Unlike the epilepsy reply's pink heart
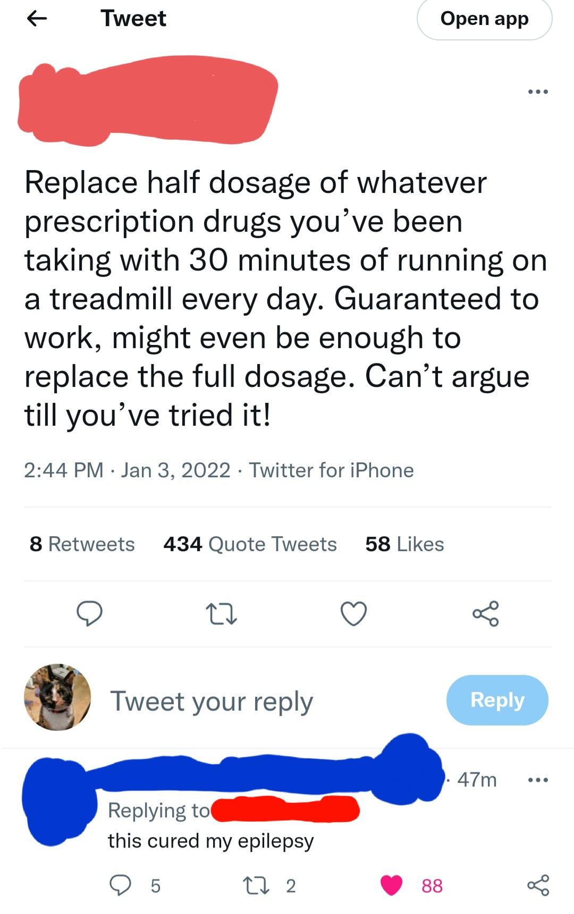The height and width of the screenshot is (914, 574). (393, 885)
